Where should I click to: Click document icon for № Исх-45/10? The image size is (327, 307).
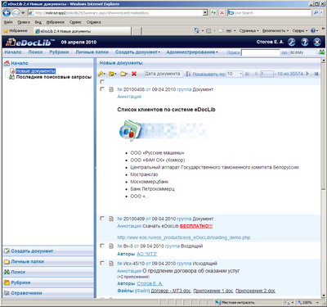(x=111, y=264)
